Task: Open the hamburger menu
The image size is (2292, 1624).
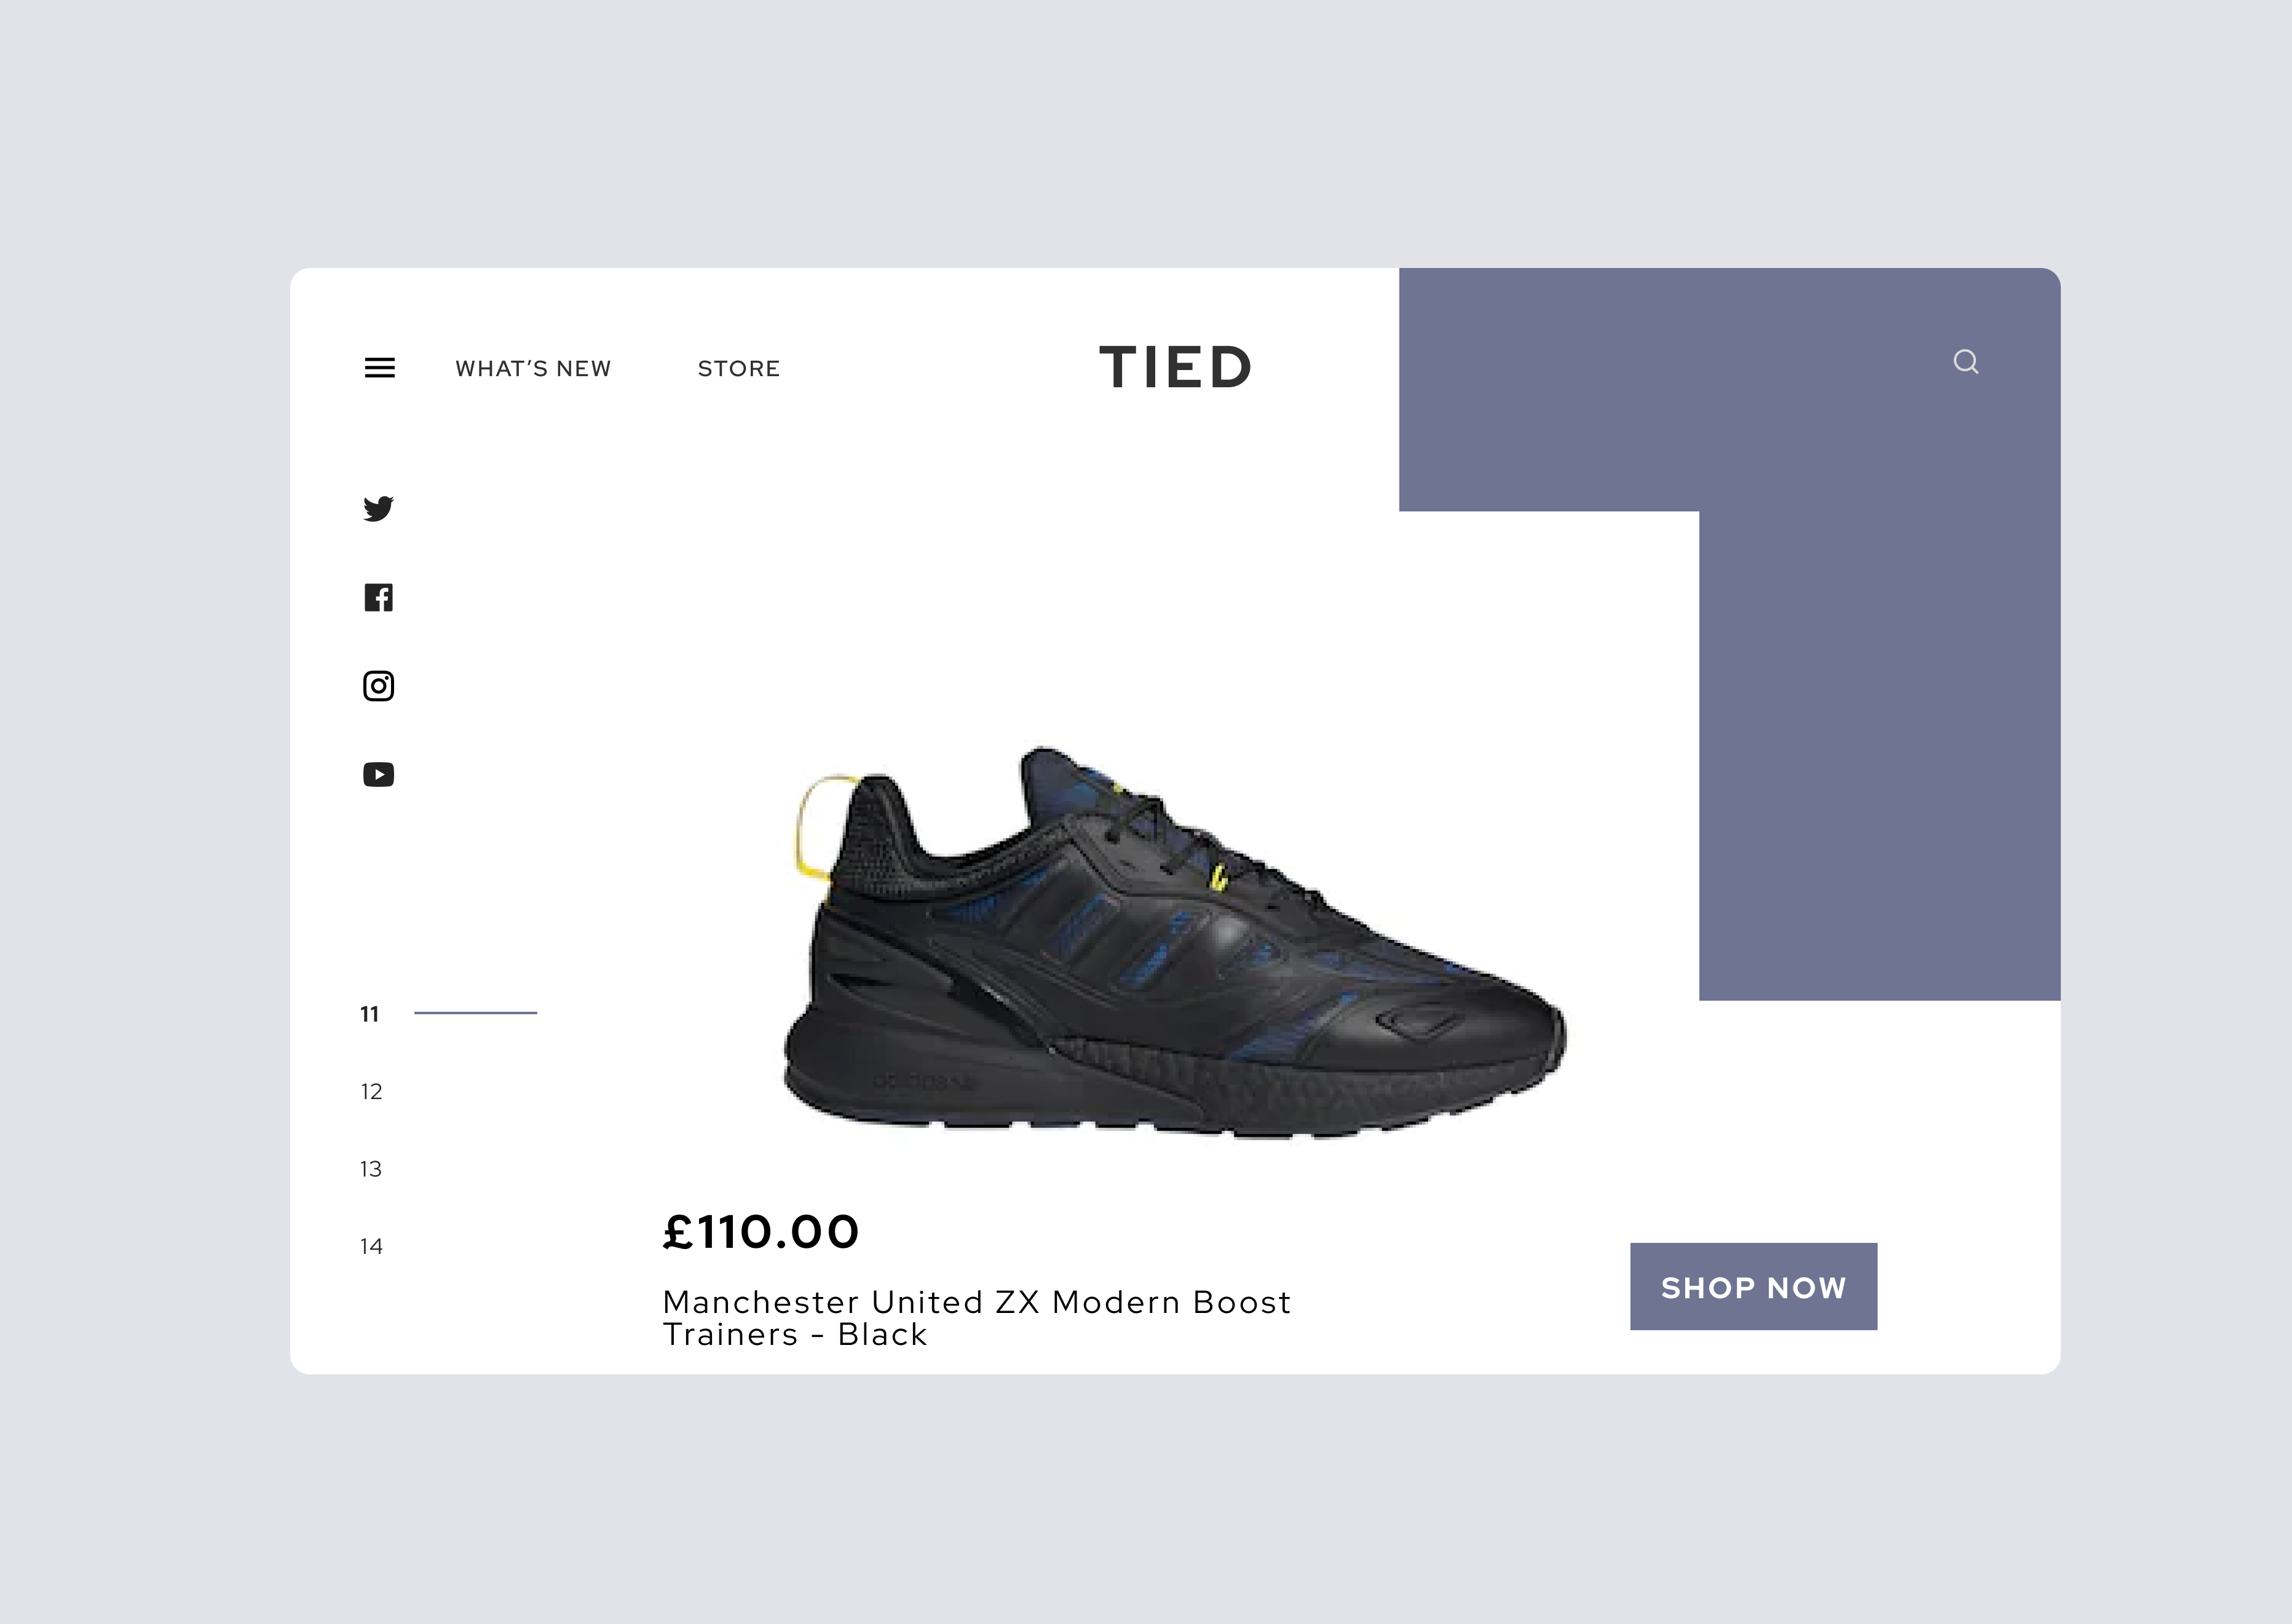Action: pos(380,368)
